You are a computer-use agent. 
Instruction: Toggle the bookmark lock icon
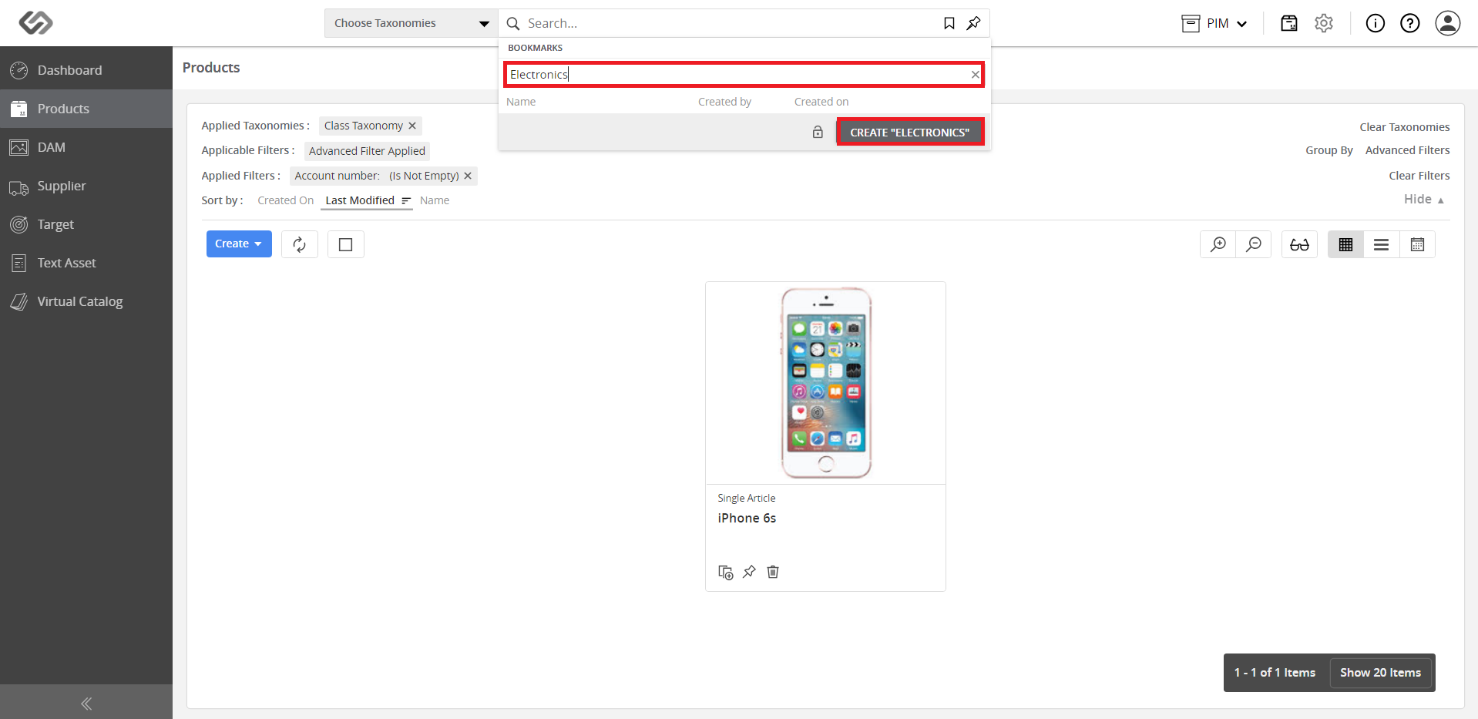(818, 132)
